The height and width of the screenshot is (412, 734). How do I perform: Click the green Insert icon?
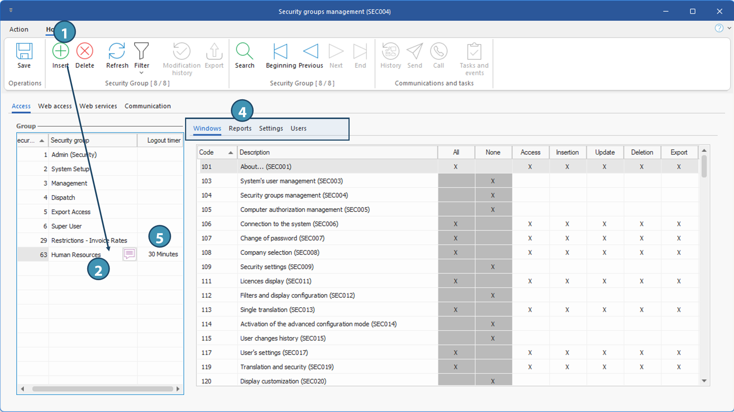click(60, 51)
